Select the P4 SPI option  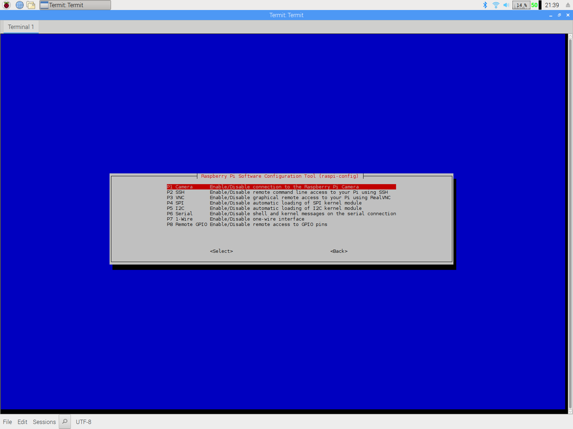click(x=281, y=203)
